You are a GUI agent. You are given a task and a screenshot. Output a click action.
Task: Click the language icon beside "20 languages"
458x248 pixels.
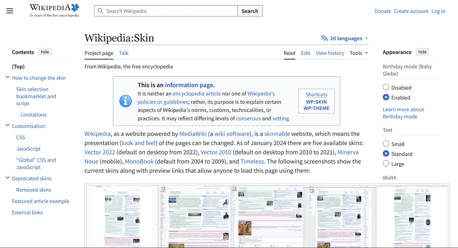[x=324, y=38]
